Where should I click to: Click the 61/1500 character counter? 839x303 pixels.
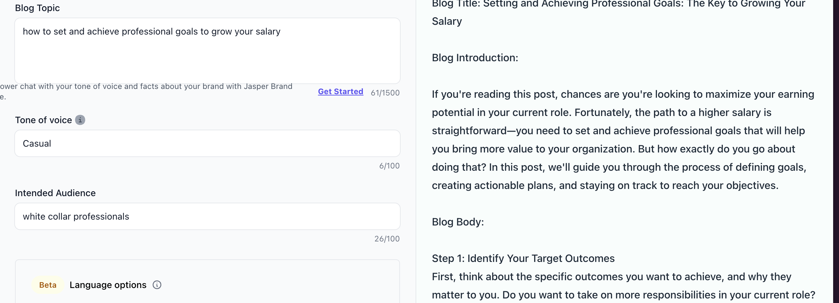[385, 93]
